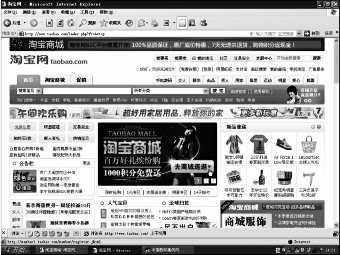340x255 pixels.
Task: Go to the Home page icon
Action: pyautogui.click(x=71, y=23)
